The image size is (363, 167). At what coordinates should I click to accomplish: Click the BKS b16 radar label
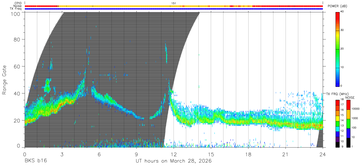35,161
